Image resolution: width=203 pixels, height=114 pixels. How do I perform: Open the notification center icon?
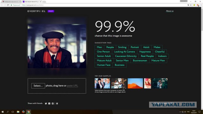pos(200,112)
